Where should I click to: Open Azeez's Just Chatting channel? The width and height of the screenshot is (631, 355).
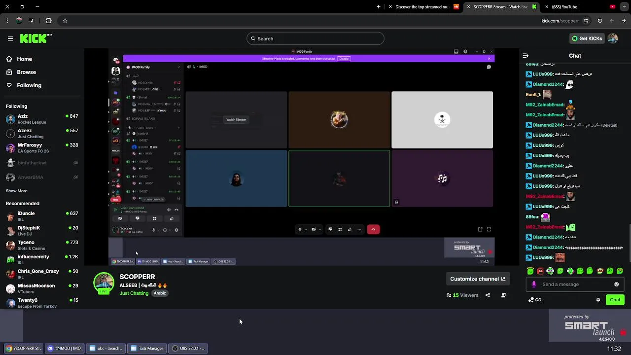pos(42,134)
